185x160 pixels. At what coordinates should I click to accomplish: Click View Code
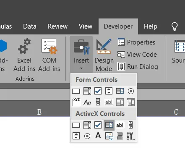pos(137,55)
